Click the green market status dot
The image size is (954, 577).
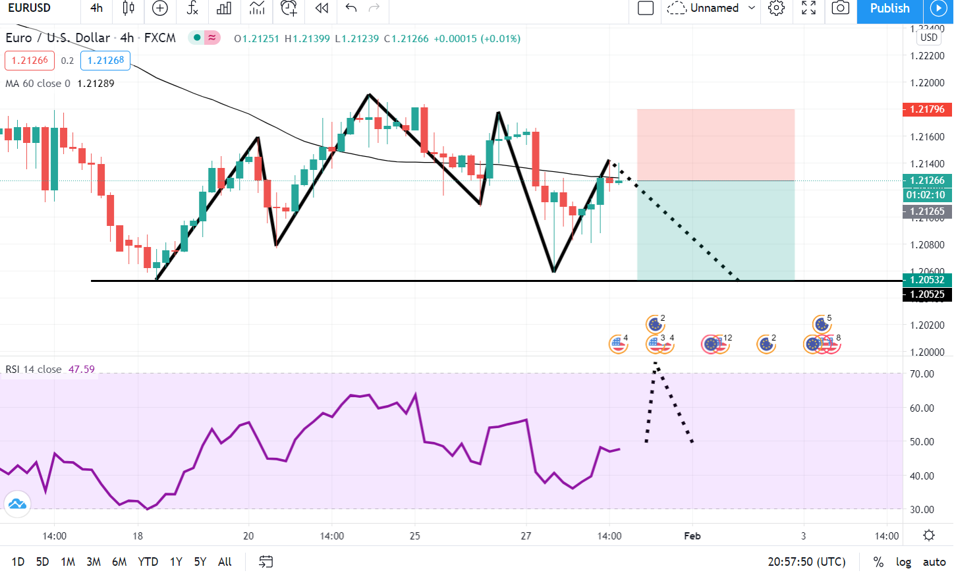[x=196, y=38]
